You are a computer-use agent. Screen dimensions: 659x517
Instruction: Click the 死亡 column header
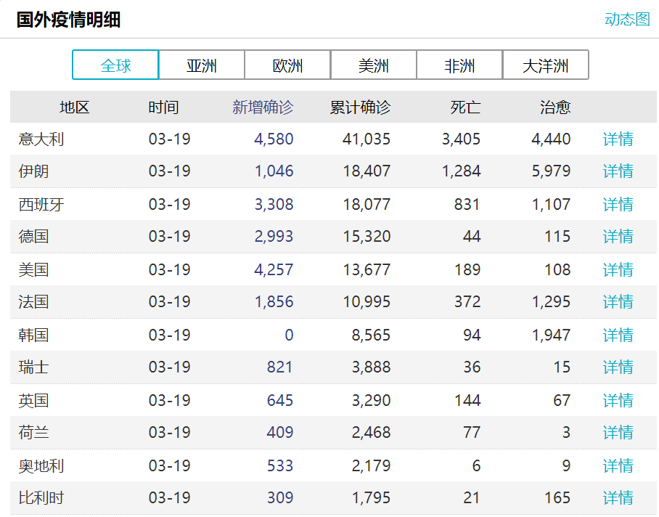click(x=465, y=107)
